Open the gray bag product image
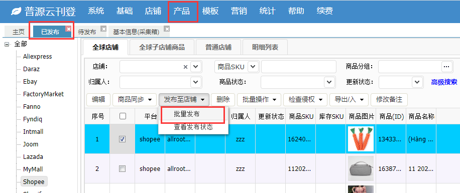 [x=361, y=168]
